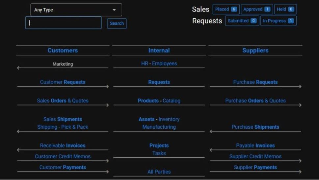Image resolution: width=319 pixels, height=180 pixels.
Task: Open Manufacturing link
Action: [x=159, y=127]
